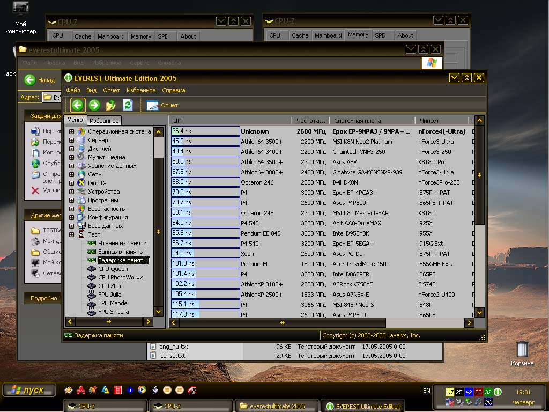Expand the Операционная система tree node
Image resolution: width=549 pixels, height=412 pixels.
click(71, 132)
